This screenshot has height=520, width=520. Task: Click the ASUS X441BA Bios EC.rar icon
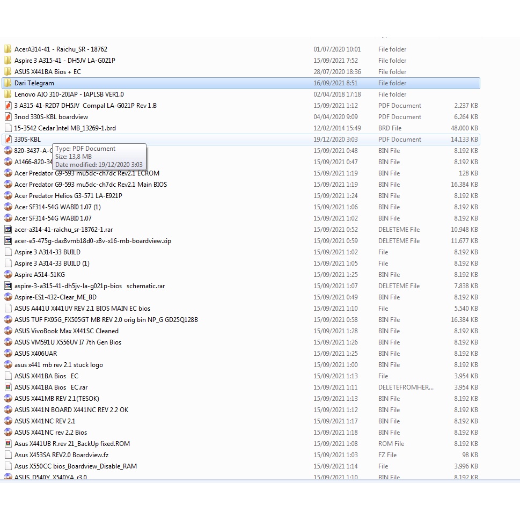8,387
